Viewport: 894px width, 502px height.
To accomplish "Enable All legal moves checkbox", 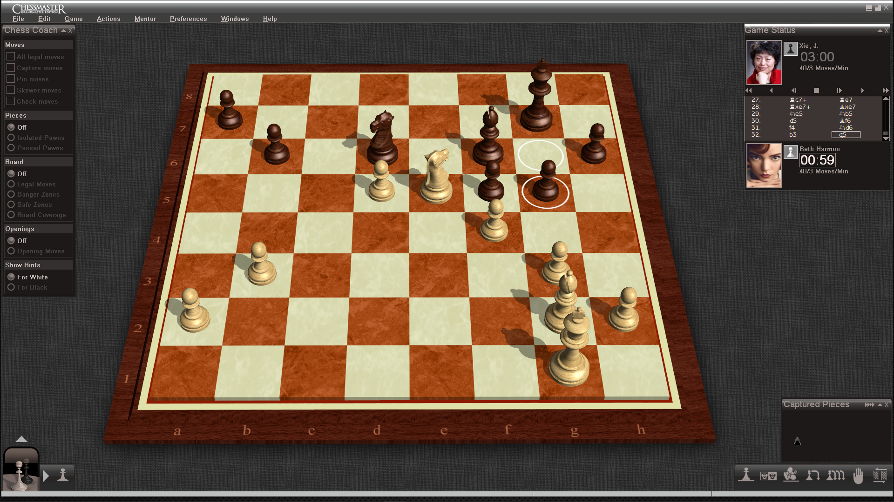I will [x=11, y=56].
